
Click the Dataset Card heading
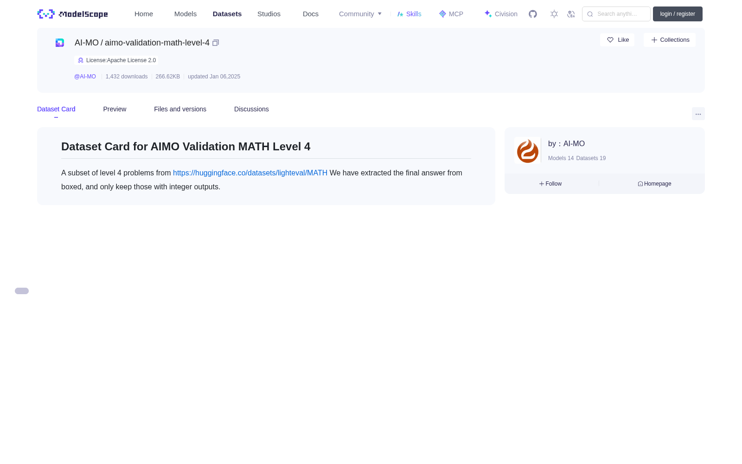point(186,147)
